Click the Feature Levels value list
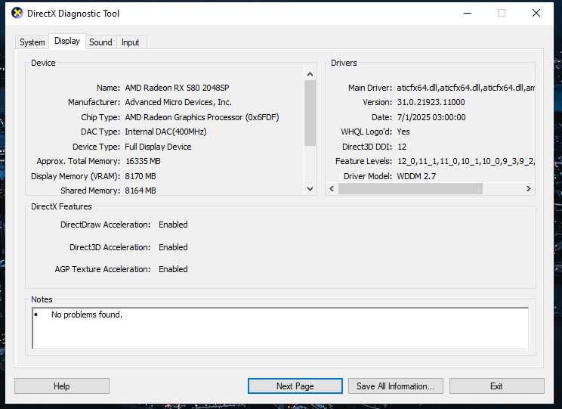The width and height of the screenshot is (562, 409). [466, 162]
